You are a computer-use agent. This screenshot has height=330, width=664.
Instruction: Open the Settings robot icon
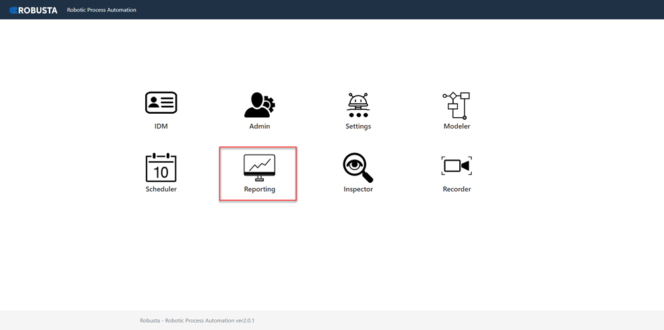[358, 104]
